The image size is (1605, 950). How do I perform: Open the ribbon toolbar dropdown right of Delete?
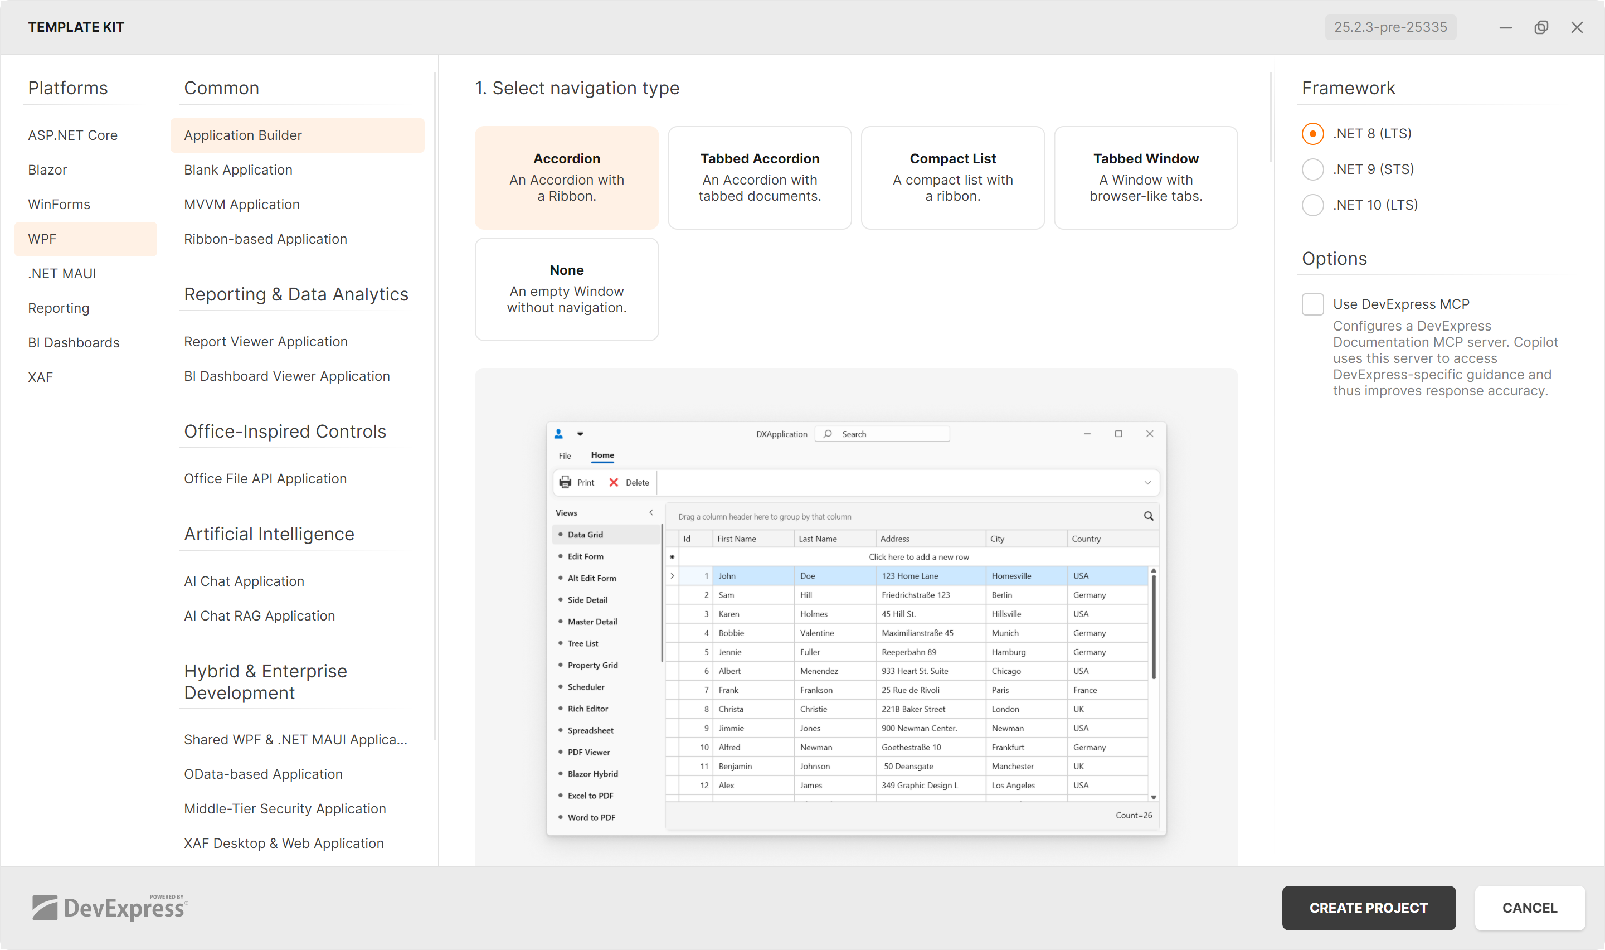coord(1147,482)
